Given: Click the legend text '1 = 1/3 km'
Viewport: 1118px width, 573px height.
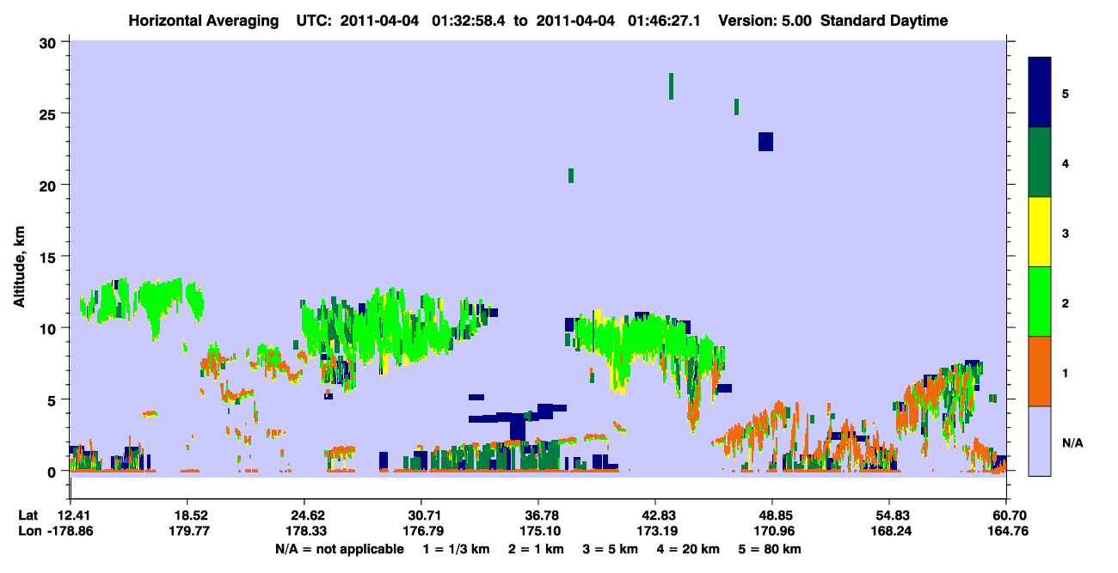Looking at the screenshot, I should click(x=457, y=549).
